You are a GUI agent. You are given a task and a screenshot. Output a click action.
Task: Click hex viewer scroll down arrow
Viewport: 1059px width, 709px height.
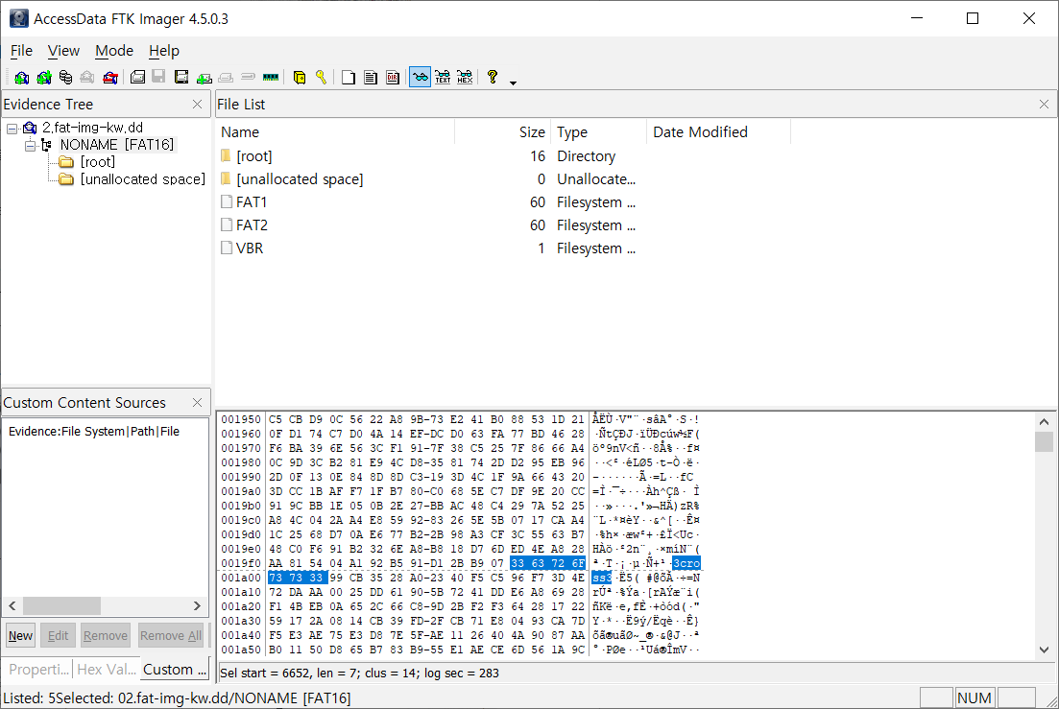tap(1045, 650)
